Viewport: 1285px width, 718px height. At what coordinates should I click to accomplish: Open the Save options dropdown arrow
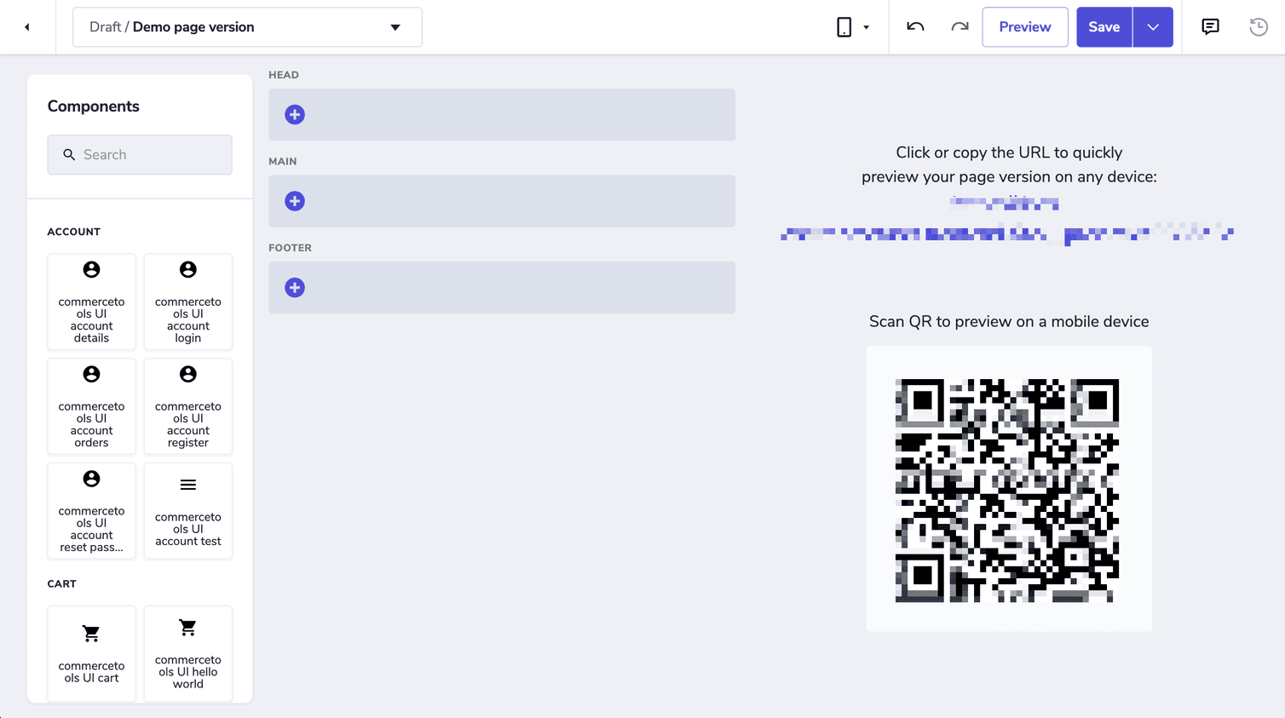(x=1153, y=26)
